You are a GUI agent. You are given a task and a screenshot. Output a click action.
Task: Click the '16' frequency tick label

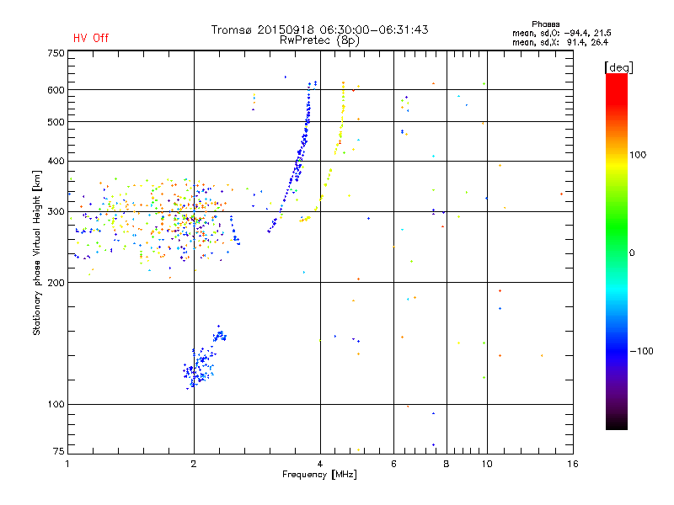[573, 464]
